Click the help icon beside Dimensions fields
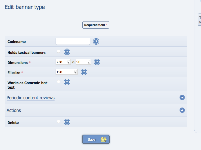The image size is (201, 150). pyautogui.click(x=97, y=62)
